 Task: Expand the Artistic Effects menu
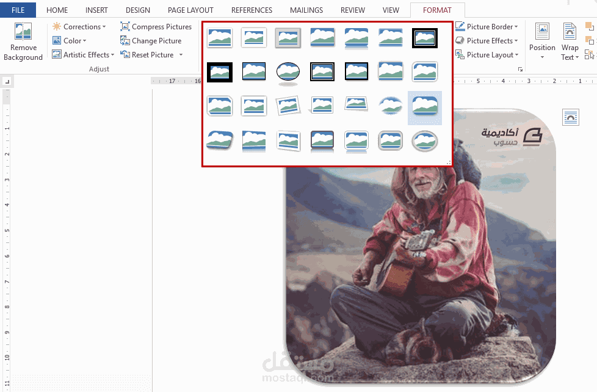(x=84, y=55)
